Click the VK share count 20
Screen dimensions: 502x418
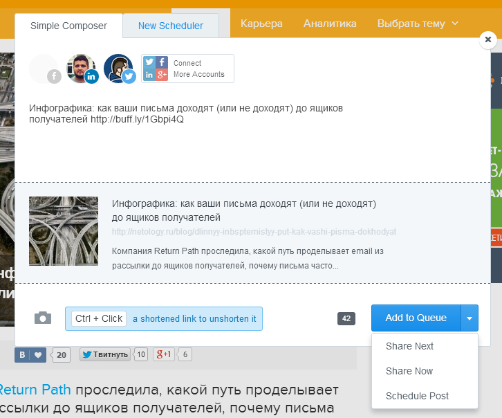(x=61, y=355)
